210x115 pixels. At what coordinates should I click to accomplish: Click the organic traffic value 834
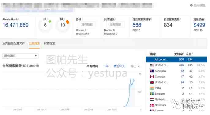click(168, 25)
